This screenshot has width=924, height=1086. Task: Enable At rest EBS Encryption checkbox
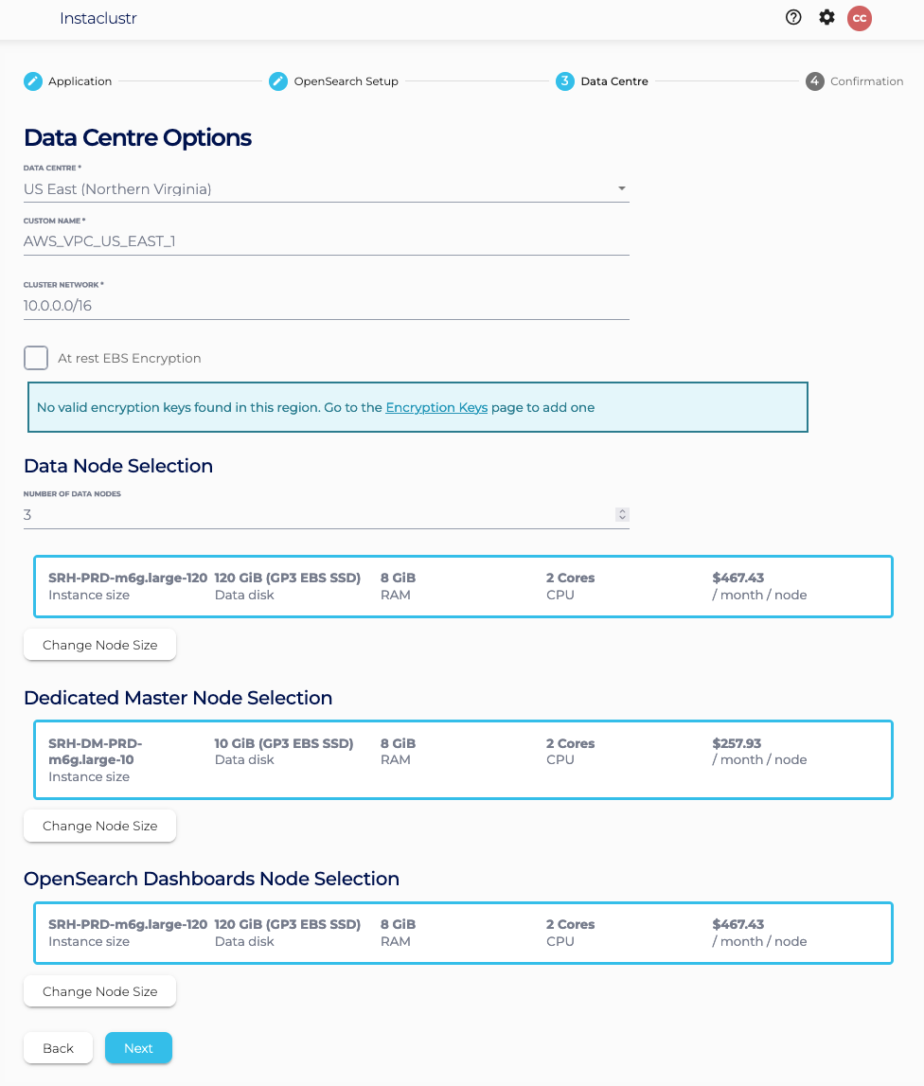click(x=36, y=358)
